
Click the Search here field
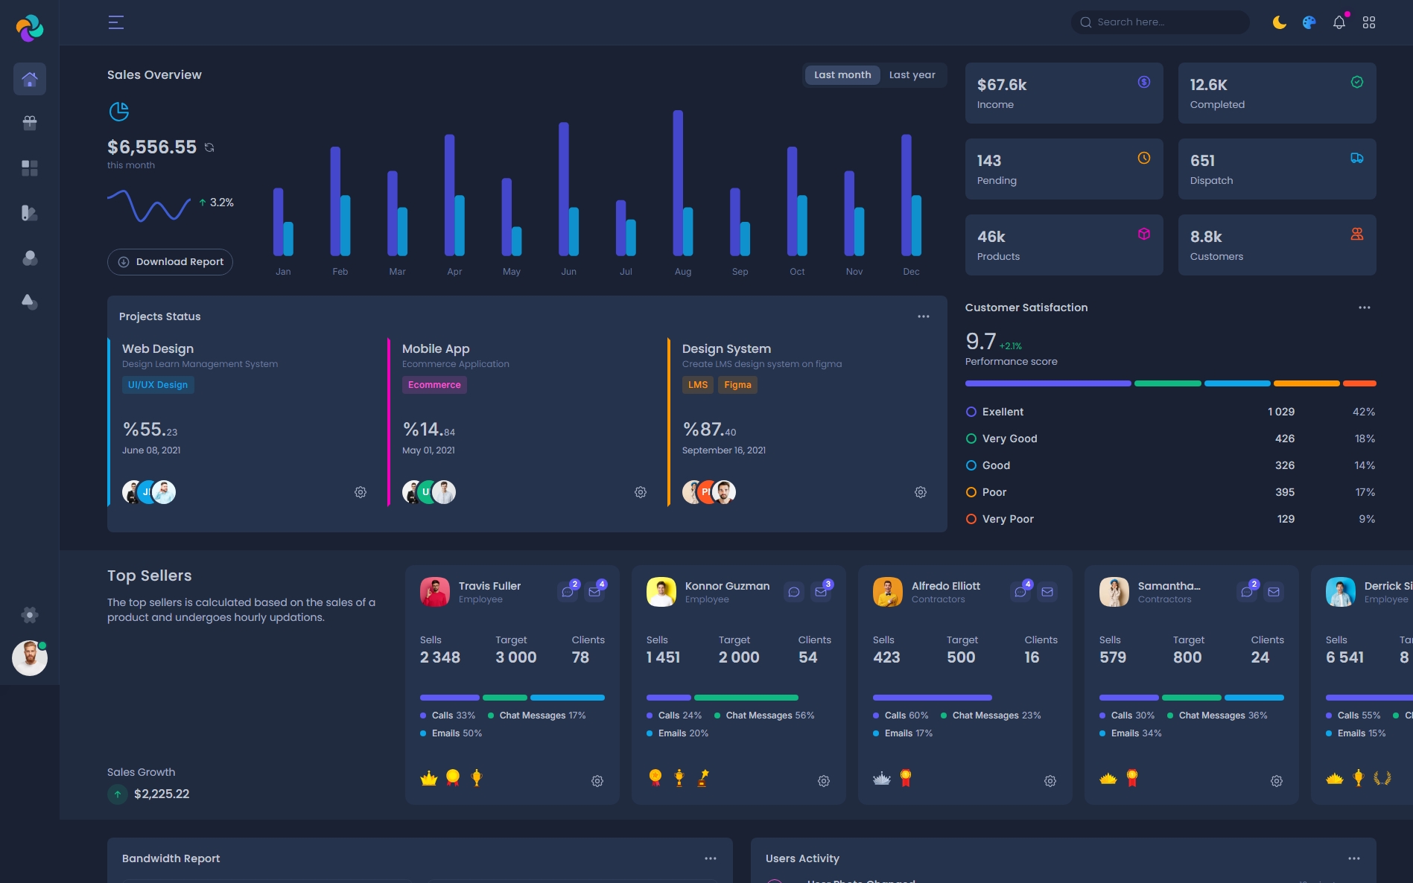coord(1160,22)
